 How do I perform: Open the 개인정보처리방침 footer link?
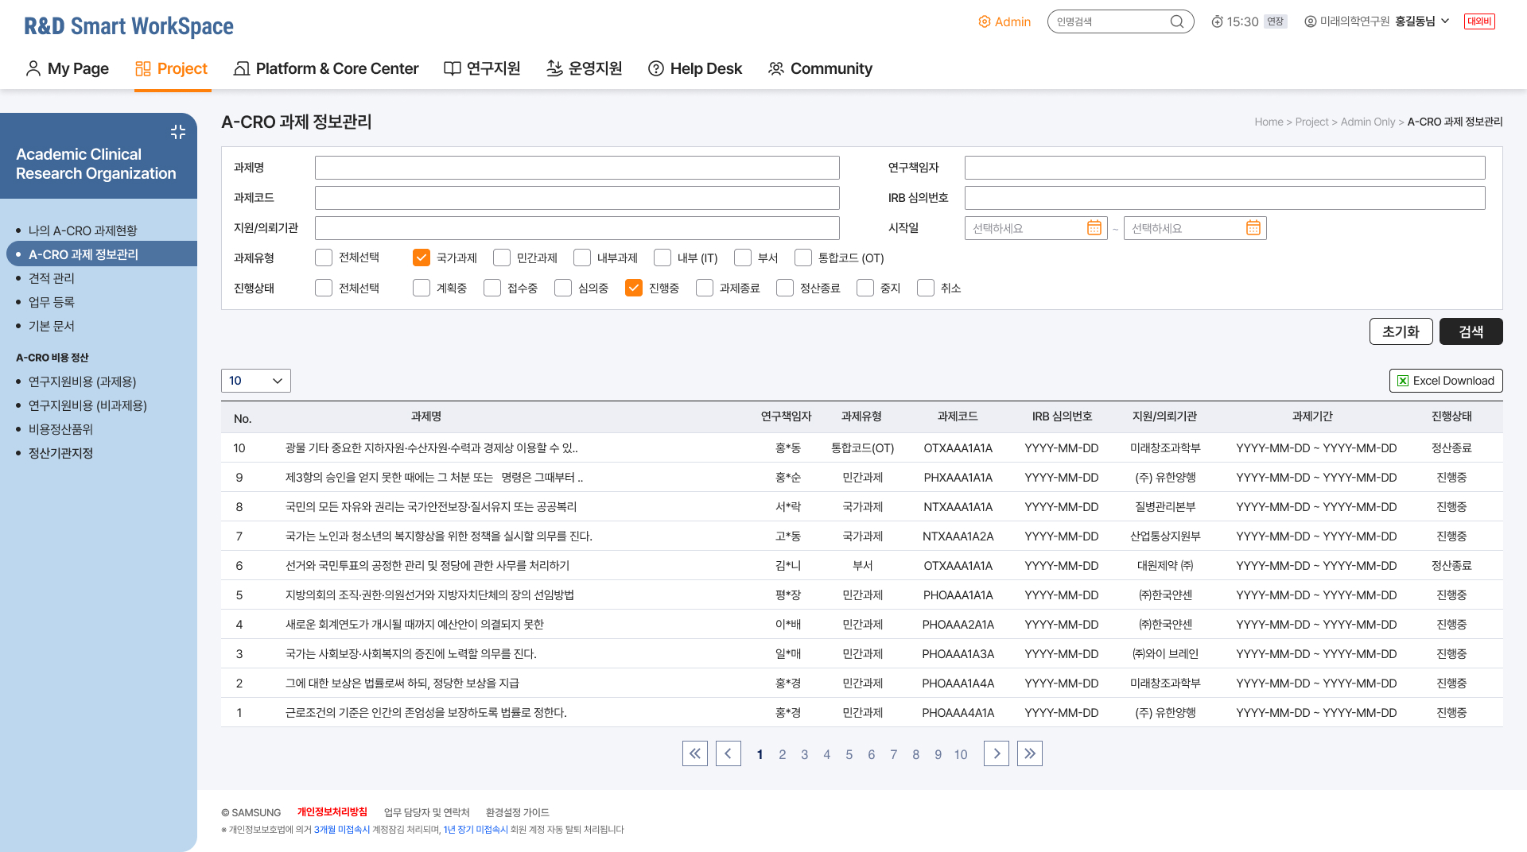coord(332,811)
